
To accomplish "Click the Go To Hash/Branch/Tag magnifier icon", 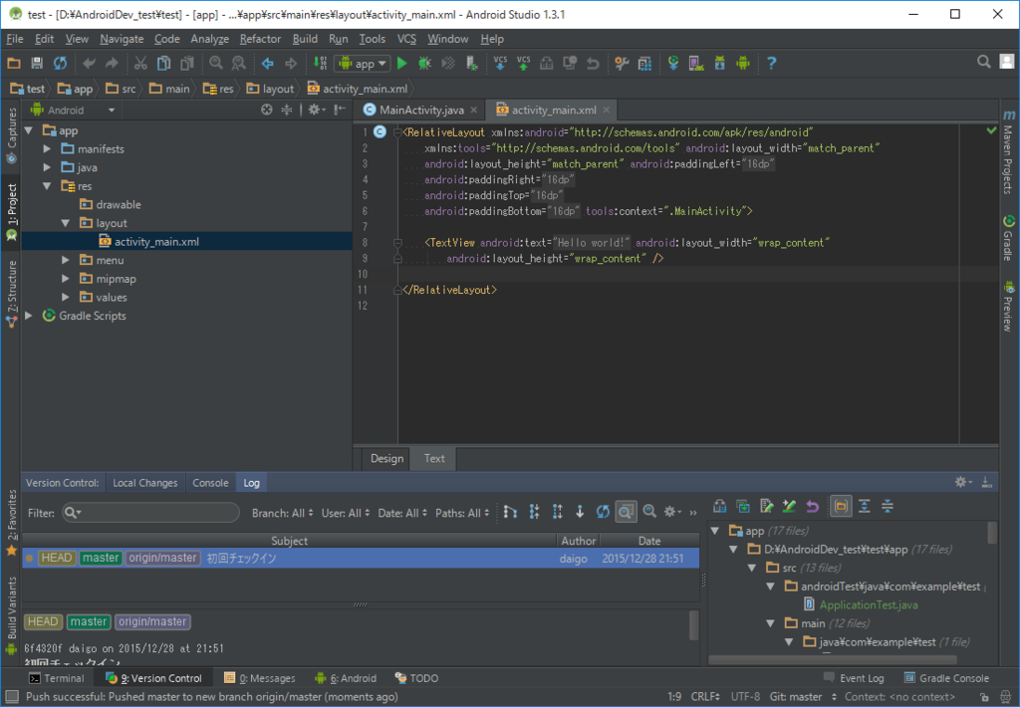I will 649,512.
